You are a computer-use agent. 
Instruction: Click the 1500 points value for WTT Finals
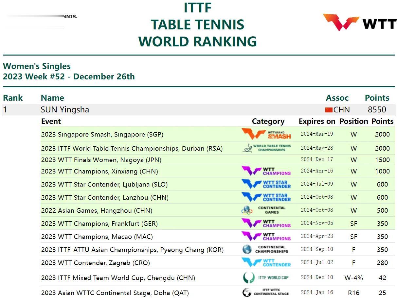(x=382, y=160)
